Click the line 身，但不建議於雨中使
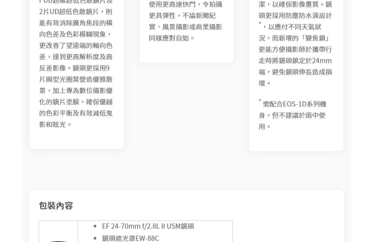Viewport: 373px width, 242px height. [x=292, y=115]
